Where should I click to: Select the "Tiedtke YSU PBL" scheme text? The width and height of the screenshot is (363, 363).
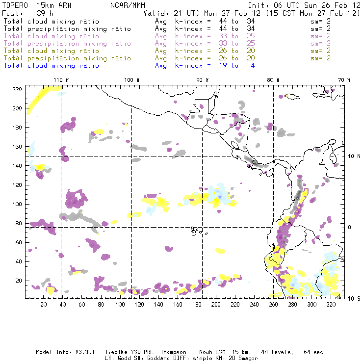(x=129, y=352)
